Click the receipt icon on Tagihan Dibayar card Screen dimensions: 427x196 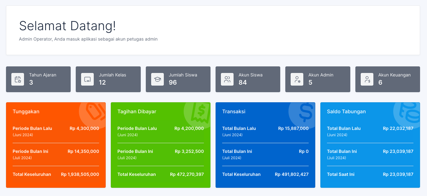pyautogui.click(x=199, y=112)
